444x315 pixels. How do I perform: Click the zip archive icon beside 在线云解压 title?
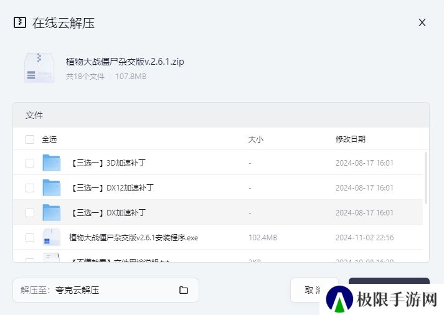pyautogui.click(x=20, y=22)
